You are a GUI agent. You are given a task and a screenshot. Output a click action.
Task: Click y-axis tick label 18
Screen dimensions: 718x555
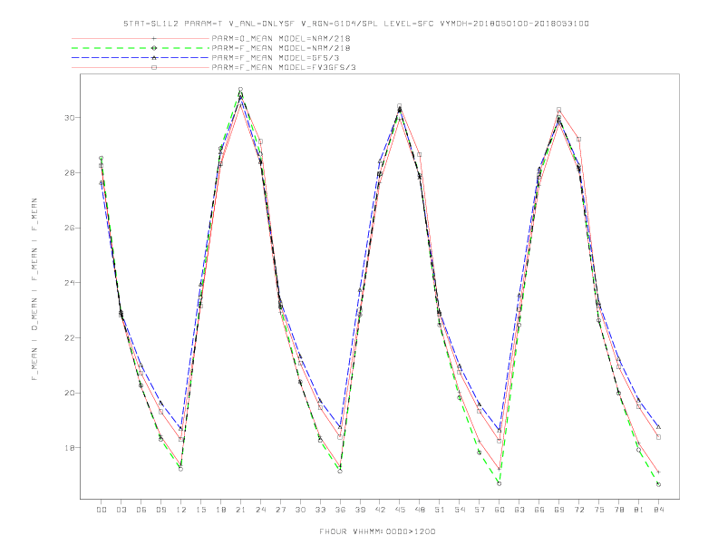pos(70,448)
